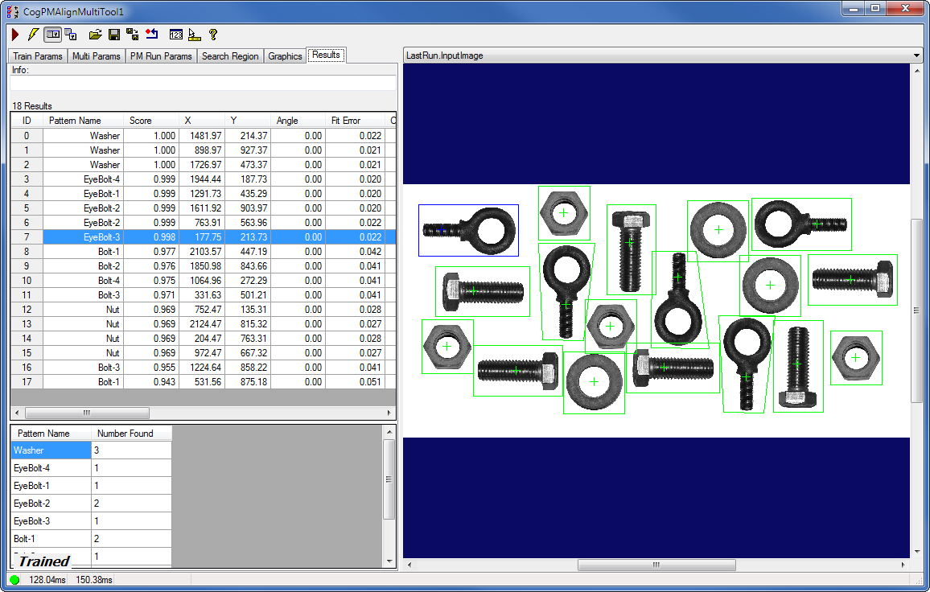The image size is (930, 592).
Task: Run the PMAlign tool once
Action: pyautogui.click(x=14, y=35)
